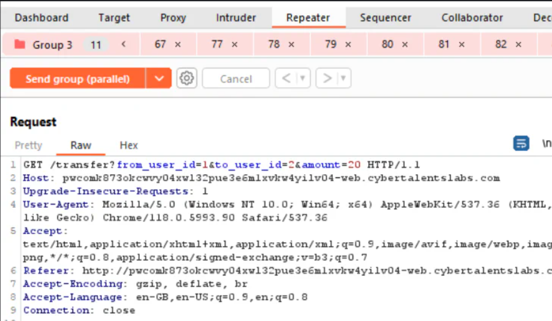Collapse Group 3 tabs with left chevron
Image resolution: width=552 pixels, height=321 pixels.
click(124, 45)
